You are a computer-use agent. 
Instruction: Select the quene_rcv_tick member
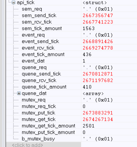39,80
